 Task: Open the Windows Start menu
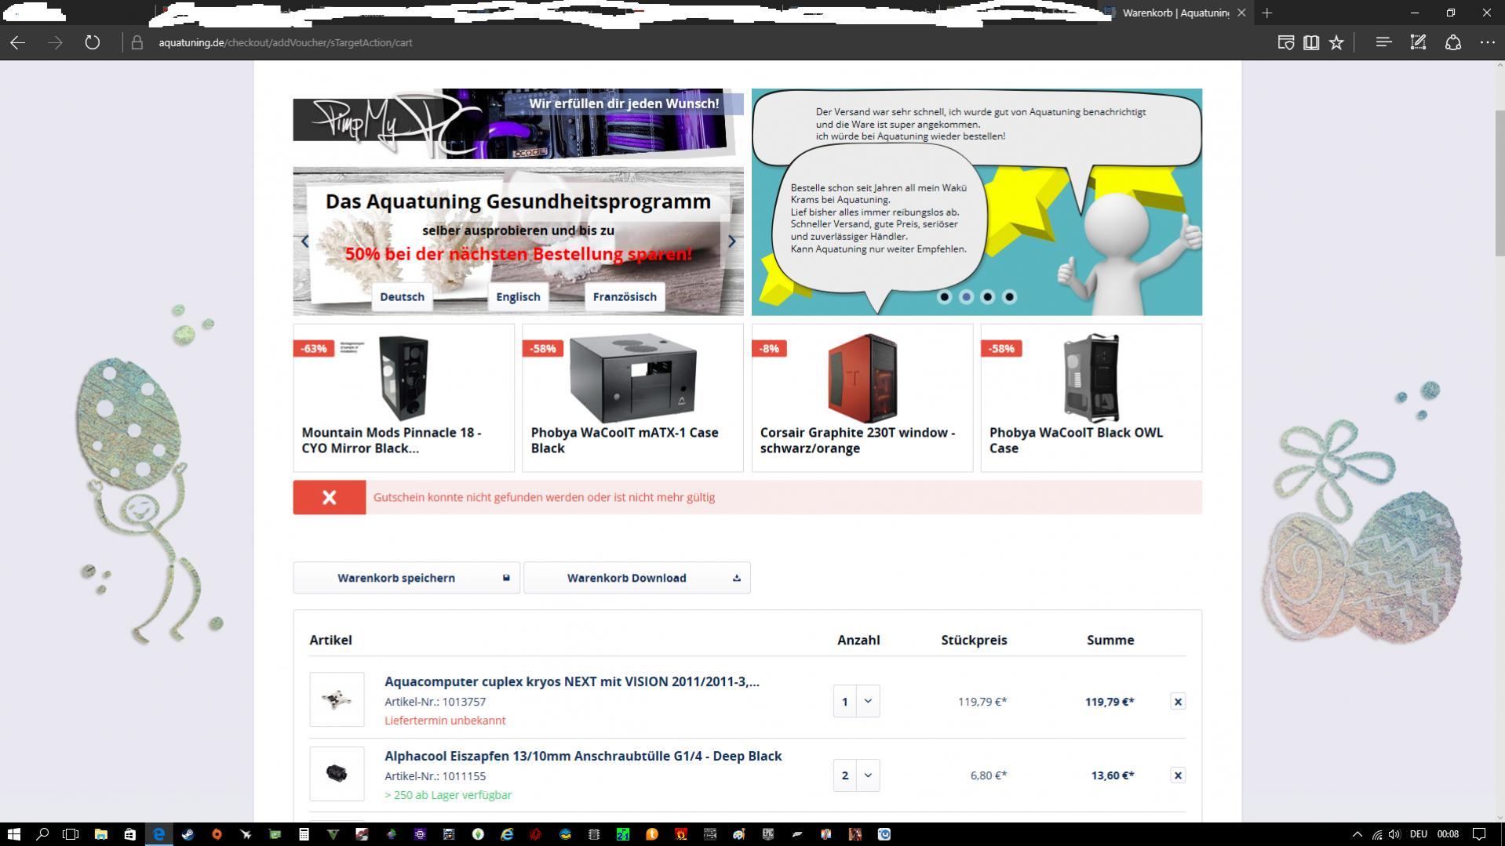(x=13, y=834)
